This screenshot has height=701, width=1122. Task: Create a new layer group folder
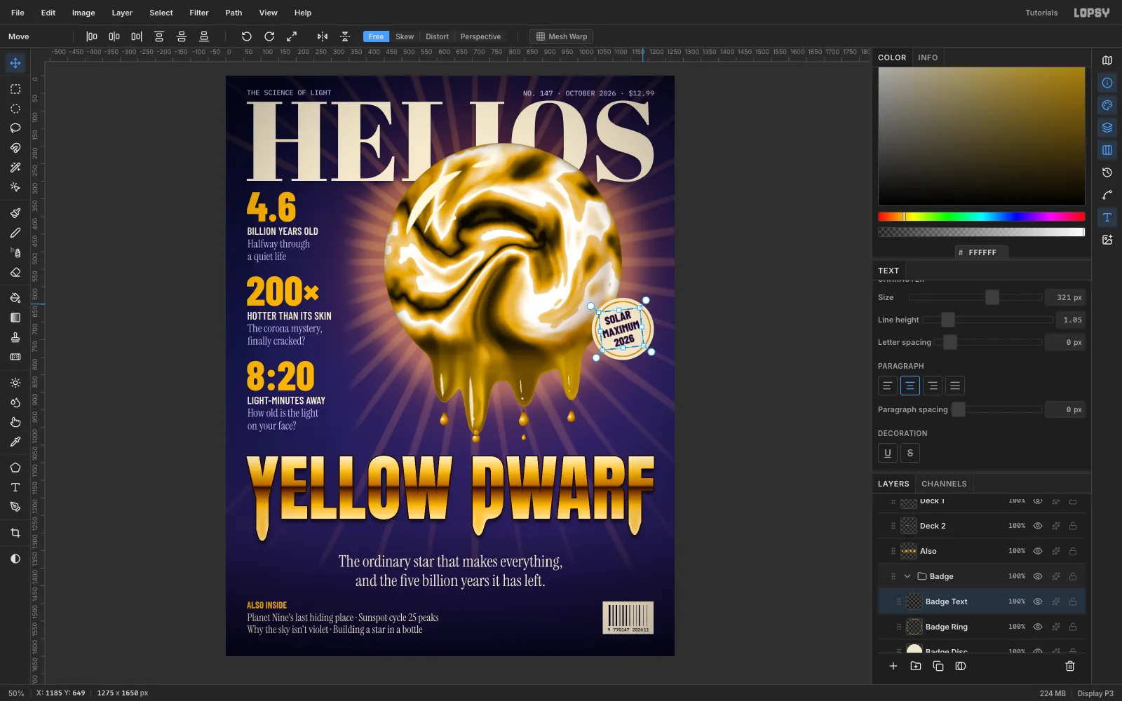pyautogui.click(x=916, y=666)
